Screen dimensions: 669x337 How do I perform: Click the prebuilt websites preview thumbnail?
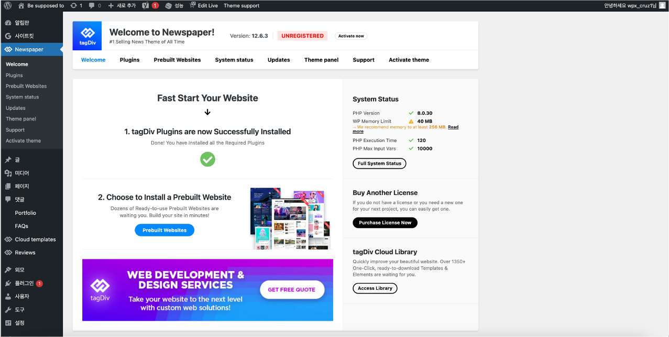290,218
